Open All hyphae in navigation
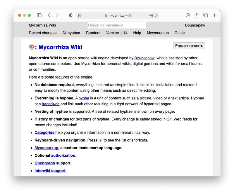Viewport: 234px width, 194px height. tap(71, 33)
